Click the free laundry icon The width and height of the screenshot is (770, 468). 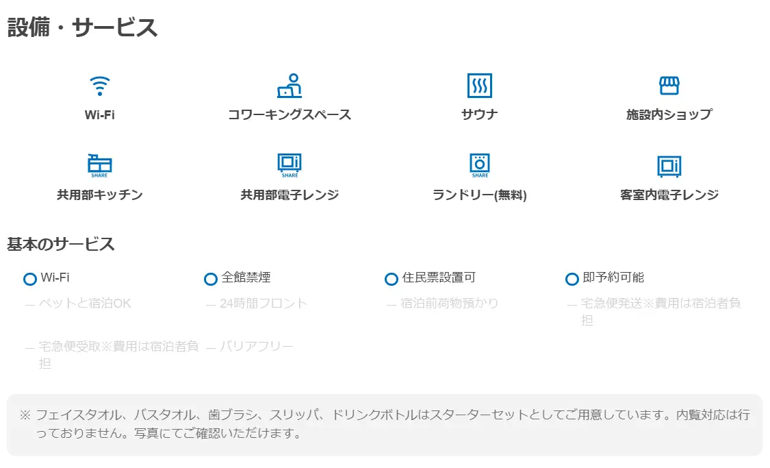479,165
